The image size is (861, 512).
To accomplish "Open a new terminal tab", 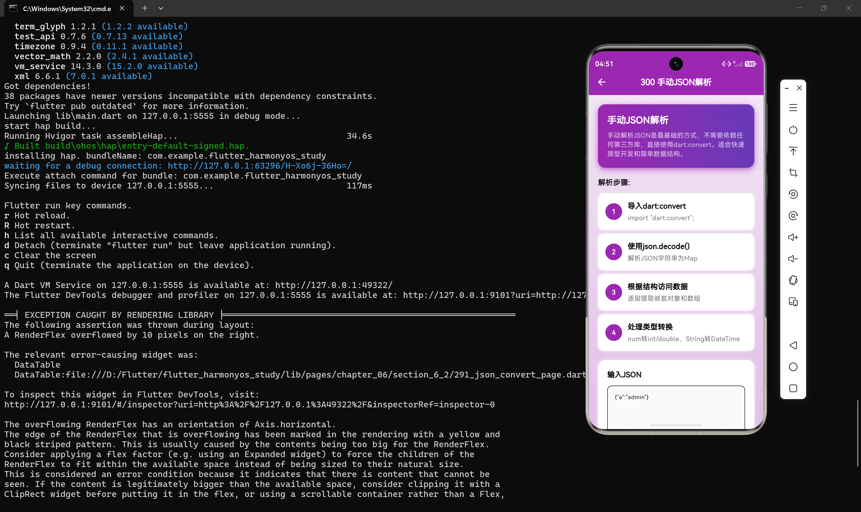I will click(x=145, y=8).
